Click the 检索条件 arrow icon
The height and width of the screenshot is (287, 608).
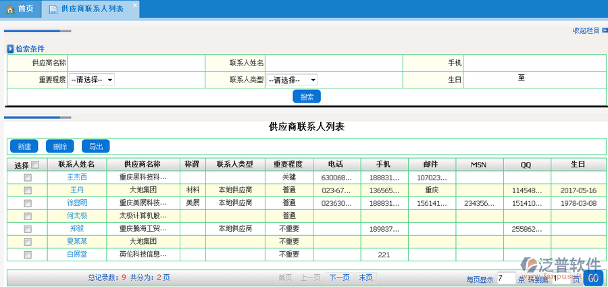click(x=10, y=49)
